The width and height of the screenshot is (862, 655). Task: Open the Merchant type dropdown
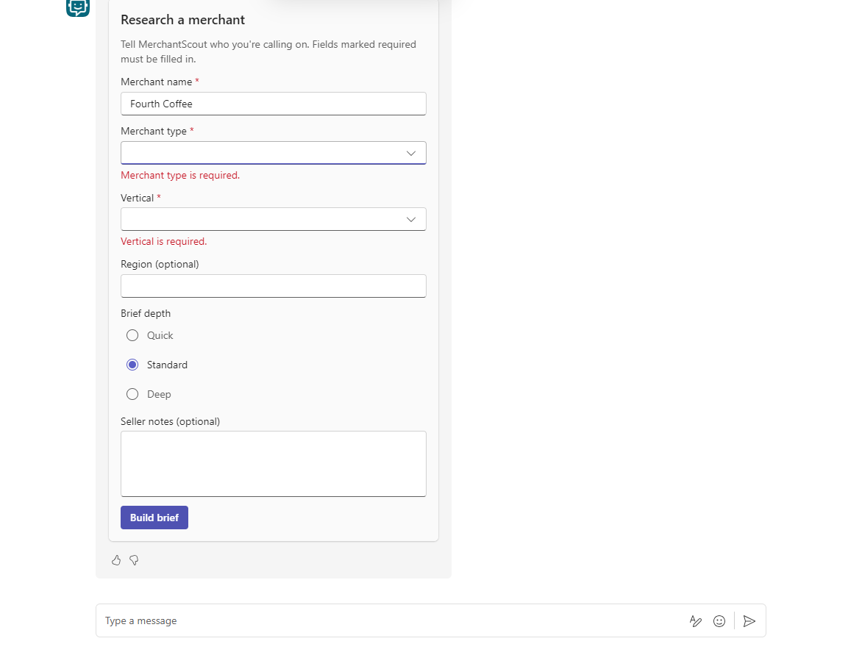[x=273, y=153]
